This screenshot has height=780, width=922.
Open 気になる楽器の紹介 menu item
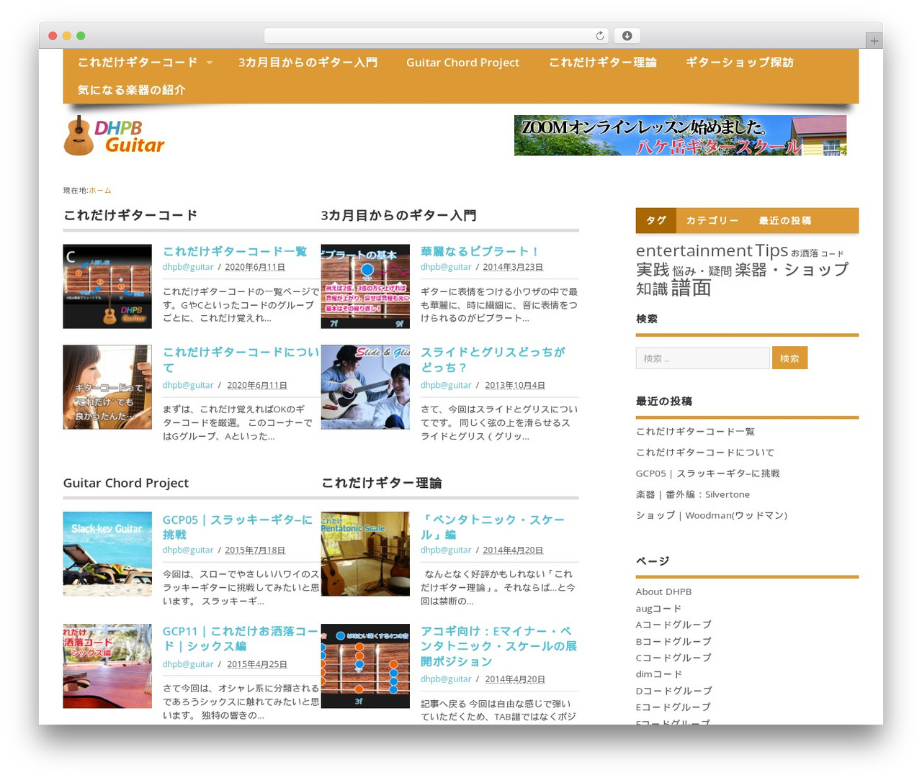132,90
